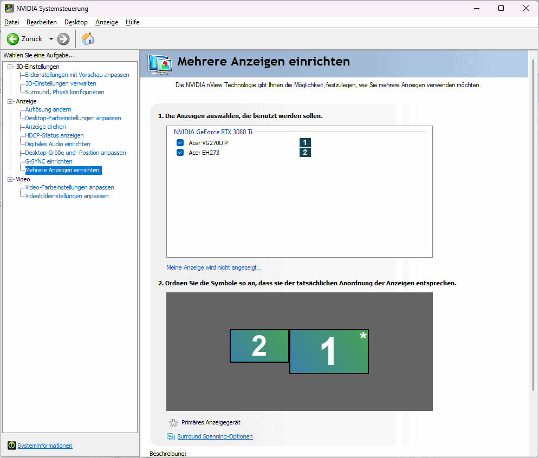539x458 pixels.
Task: Uncheck the Acer VG270U P checkbox
Action: 180,143
